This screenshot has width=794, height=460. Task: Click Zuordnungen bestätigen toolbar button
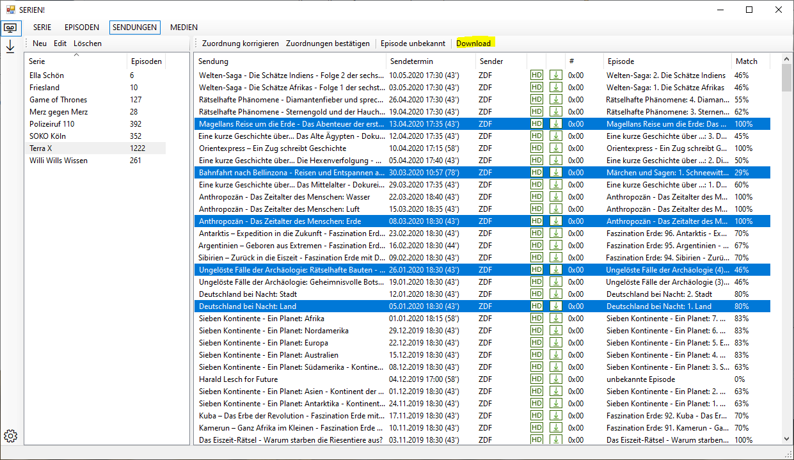328,44
